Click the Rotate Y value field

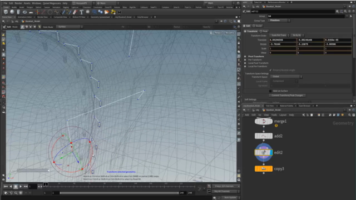[x=310, y=44]
